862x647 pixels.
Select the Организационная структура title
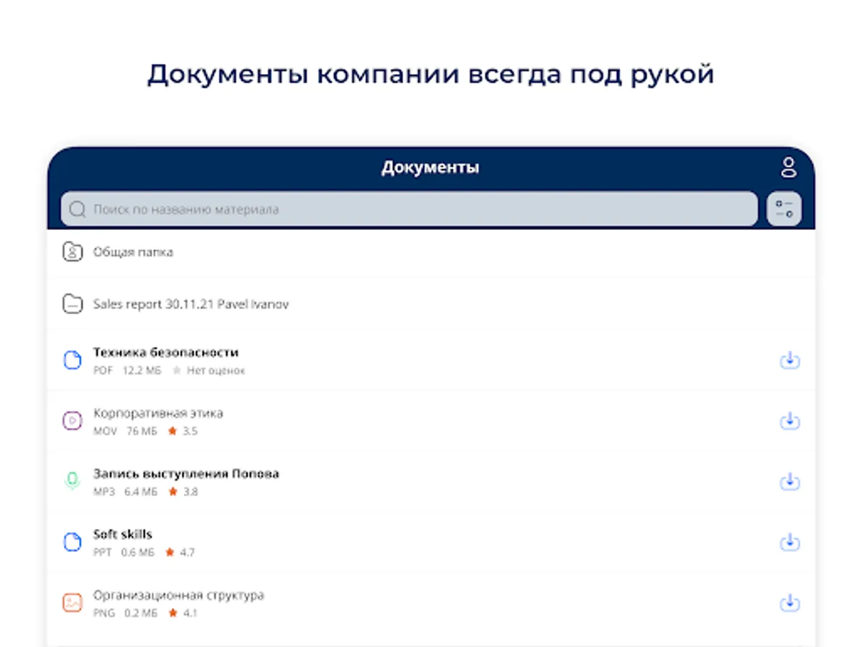(179, 595)
